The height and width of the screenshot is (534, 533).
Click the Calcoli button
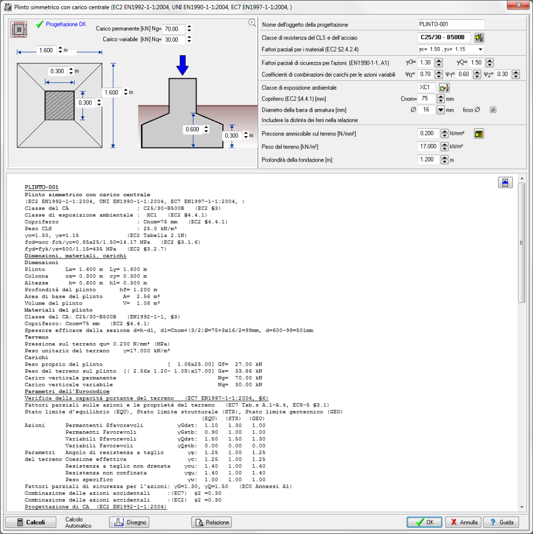tap(31, 522)
